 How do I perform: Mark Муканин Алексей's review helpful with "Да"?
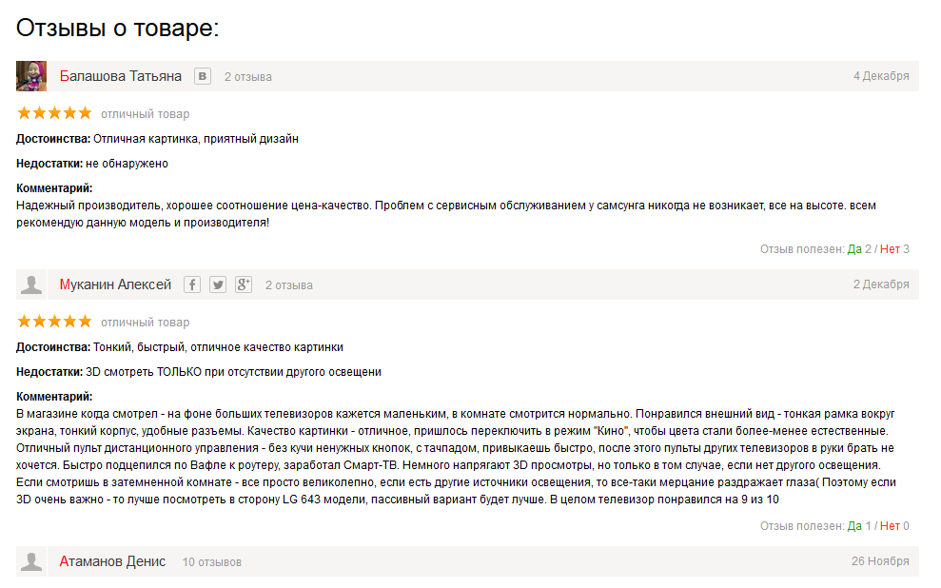pos(854,526)
